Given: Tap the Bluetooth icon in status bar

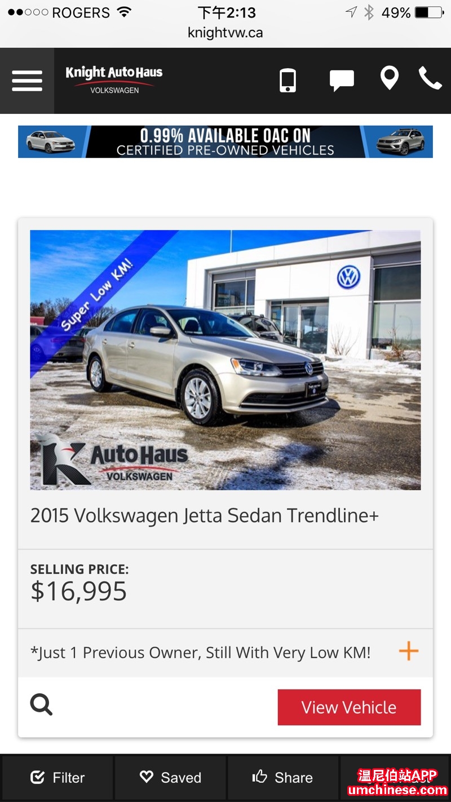Looking at the screenshot, I should (369, 12).
